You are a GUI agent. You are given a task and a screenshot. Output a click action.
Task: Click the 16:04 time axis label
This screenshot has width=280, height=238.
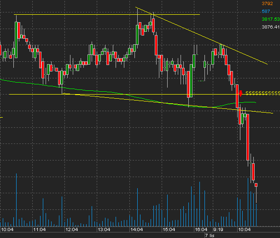[201, 229]
